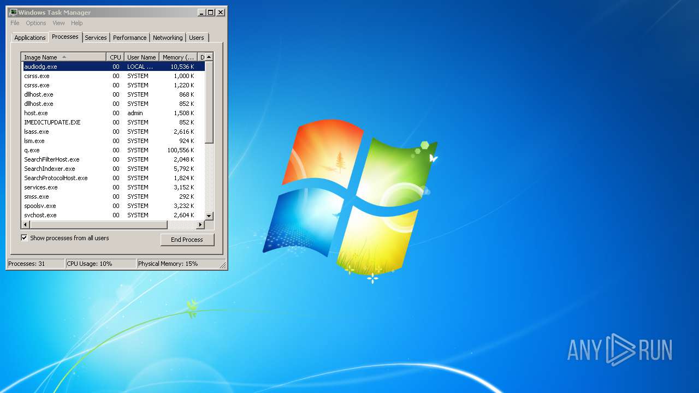Screen dimensions: 699x393
Task: Minimize the Task Manager window
Action: 202,12
